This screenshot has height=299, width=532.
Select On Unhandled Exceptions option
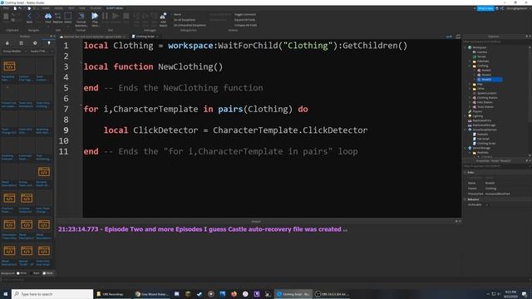[x=190, y=25]
